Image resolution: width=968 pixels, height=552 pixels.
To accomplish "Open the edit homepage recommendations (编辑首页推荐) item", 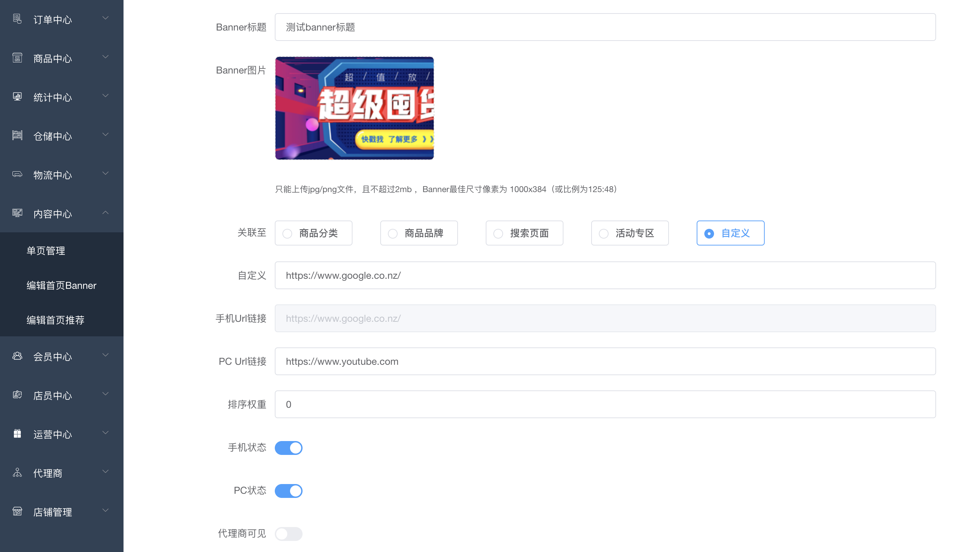I will pos(56,320).
